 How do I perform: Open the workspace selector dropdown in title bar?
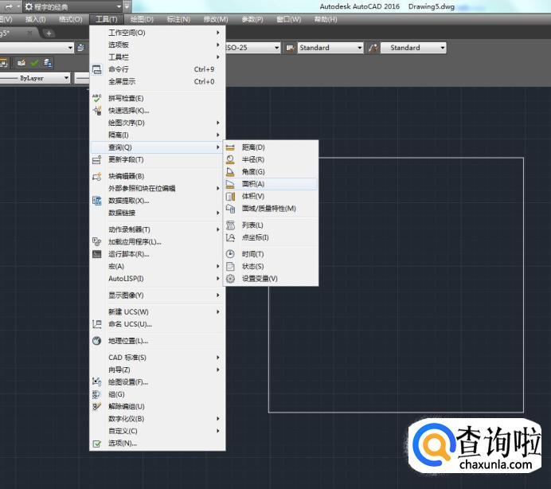click(x=119, y=6)
